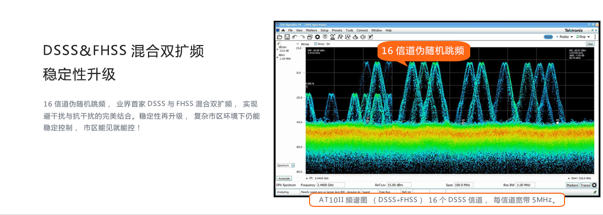
Task: Open the Presets menu
Action: coord(337,30)
